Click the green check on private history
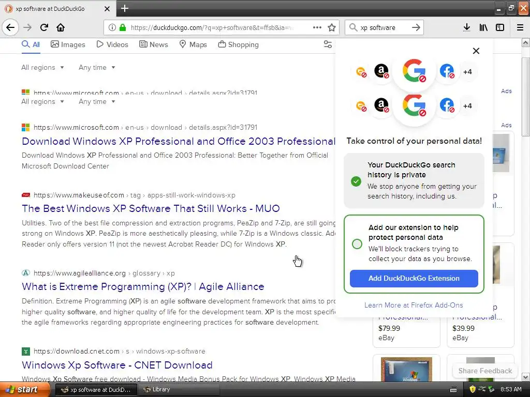Image resolution: width=530 pixels, height=397 pixels. coord(356,181)
